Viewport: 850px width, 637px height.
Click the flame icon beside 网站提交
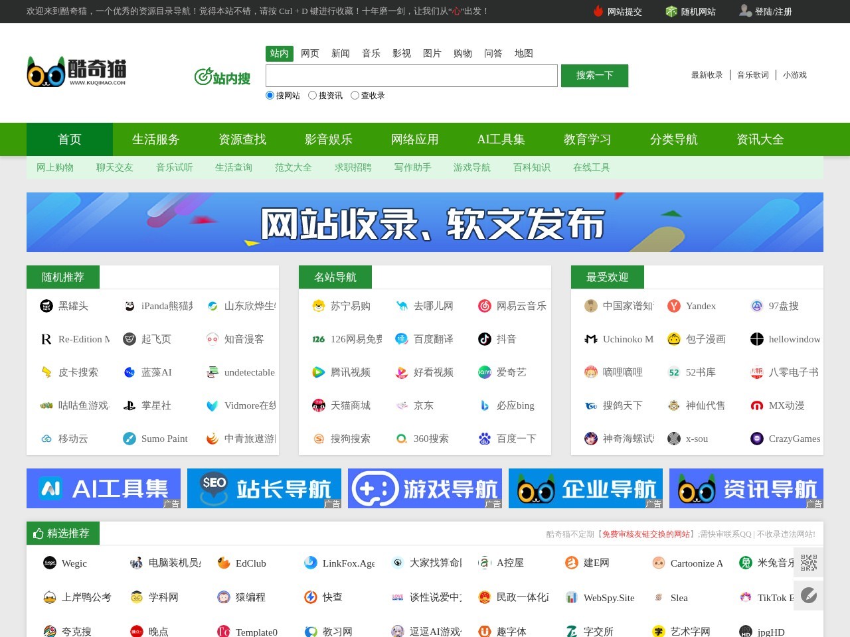[598, 11]
